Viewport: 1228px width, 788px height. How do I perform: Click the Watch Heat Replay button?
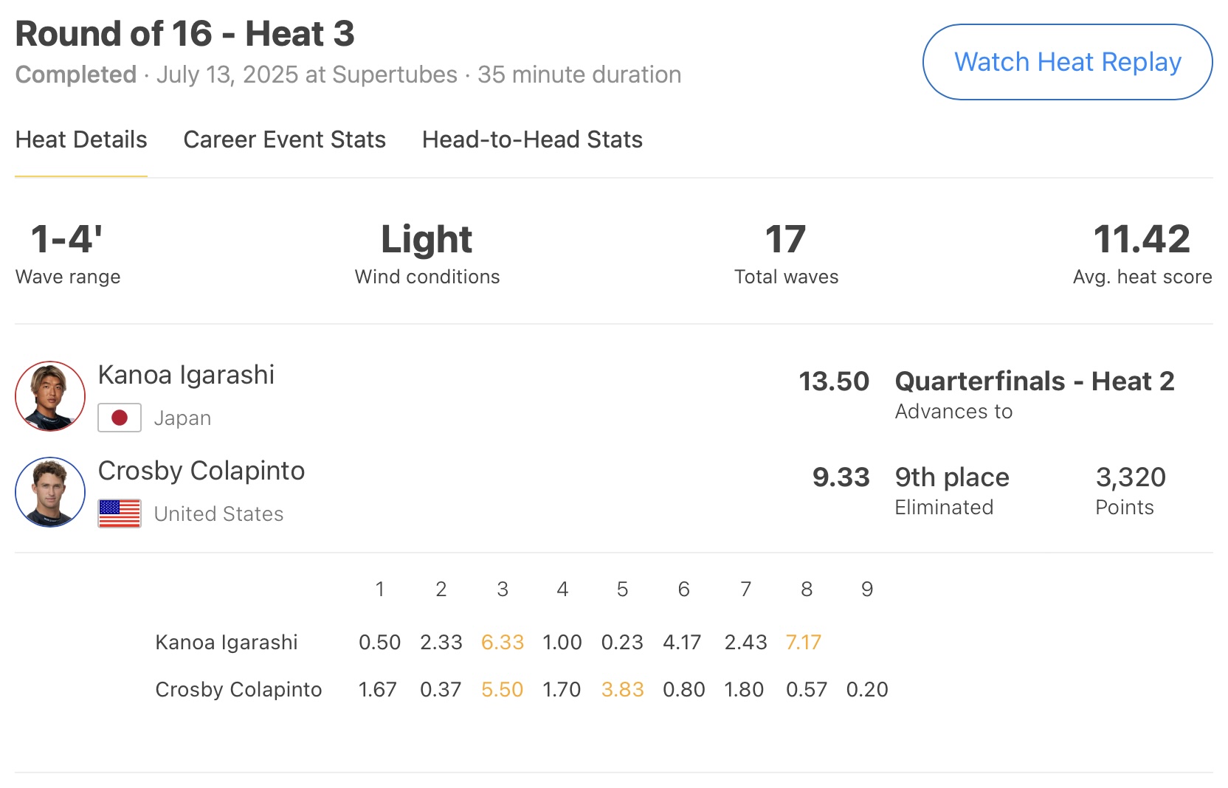tap(1067, 62)
